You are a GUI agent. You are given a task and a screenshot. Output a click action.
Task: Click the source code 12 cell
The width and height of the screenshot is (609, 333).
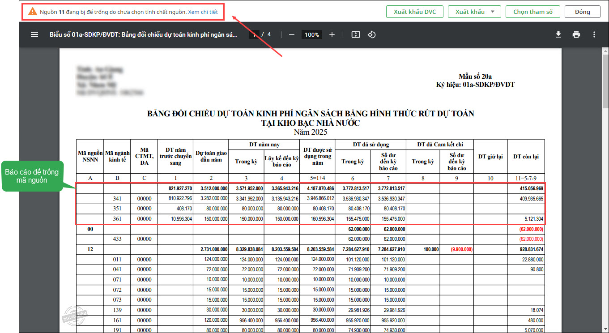click(x=90, y=249)
